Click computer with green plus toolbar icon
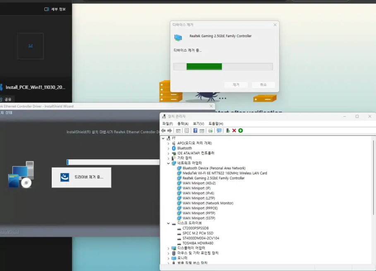This screenshot has width=376, height=271. (x=228, y=130)
